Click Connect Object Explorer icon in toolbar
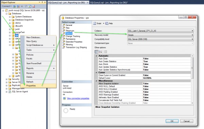 (x=14, y=6)
